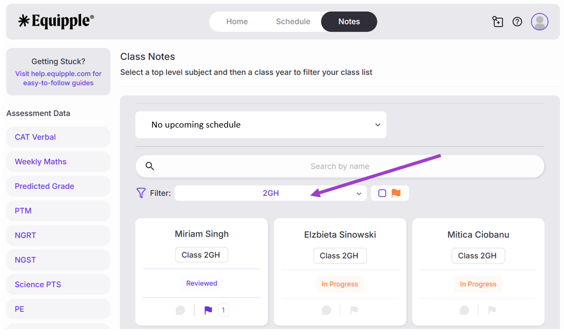Go to the Home tab
This screenshot has height=336, width=564.
237,21
